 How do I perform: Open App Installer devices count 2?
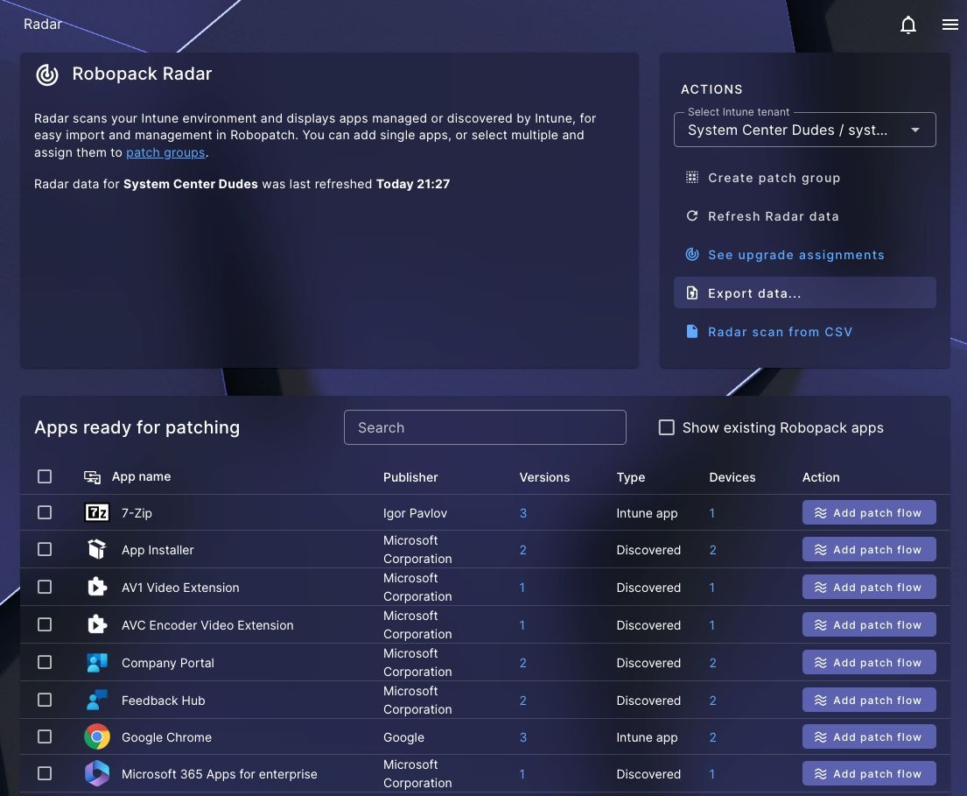[713, 550]
